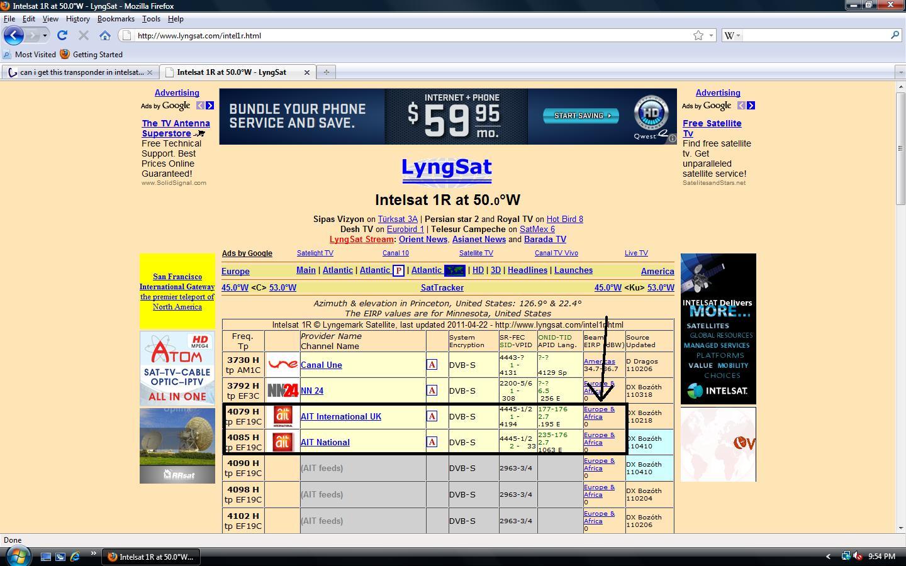Click the ATOM SAT-TV-CABLE ad thumbnail
The height and width of the screenshot is (566, 906).
point(177,369)
